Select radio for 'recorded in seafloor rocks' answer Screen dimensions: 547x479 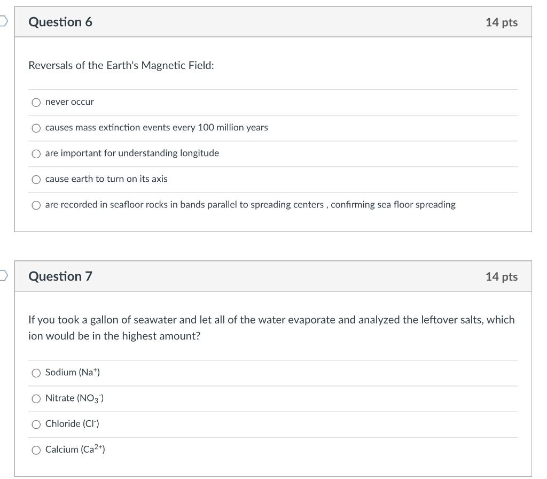36,205
